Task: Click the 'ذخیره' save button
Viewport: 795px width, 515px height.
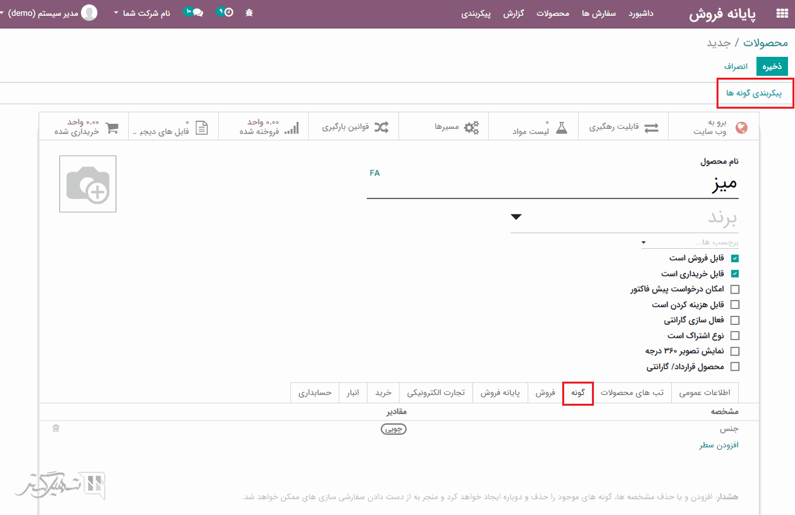Action: coord(772,66)
